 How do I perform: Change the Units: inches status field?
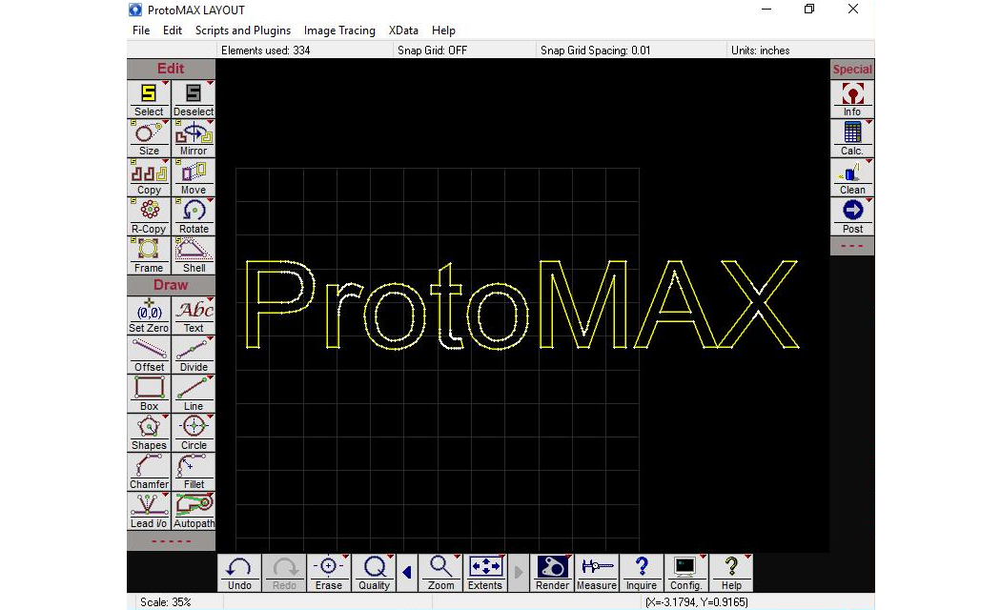pos(760,51)
